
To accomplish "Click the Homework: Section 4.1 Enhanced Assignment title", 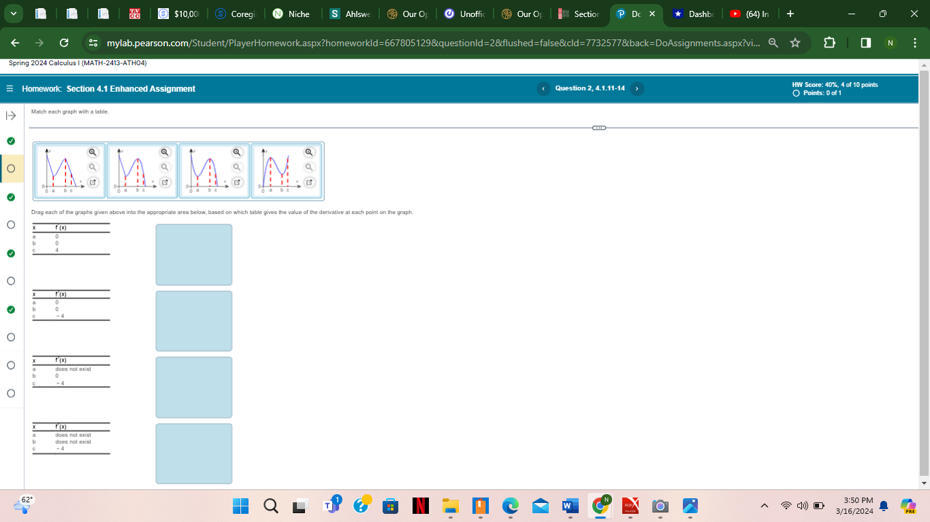I will 108,89.
